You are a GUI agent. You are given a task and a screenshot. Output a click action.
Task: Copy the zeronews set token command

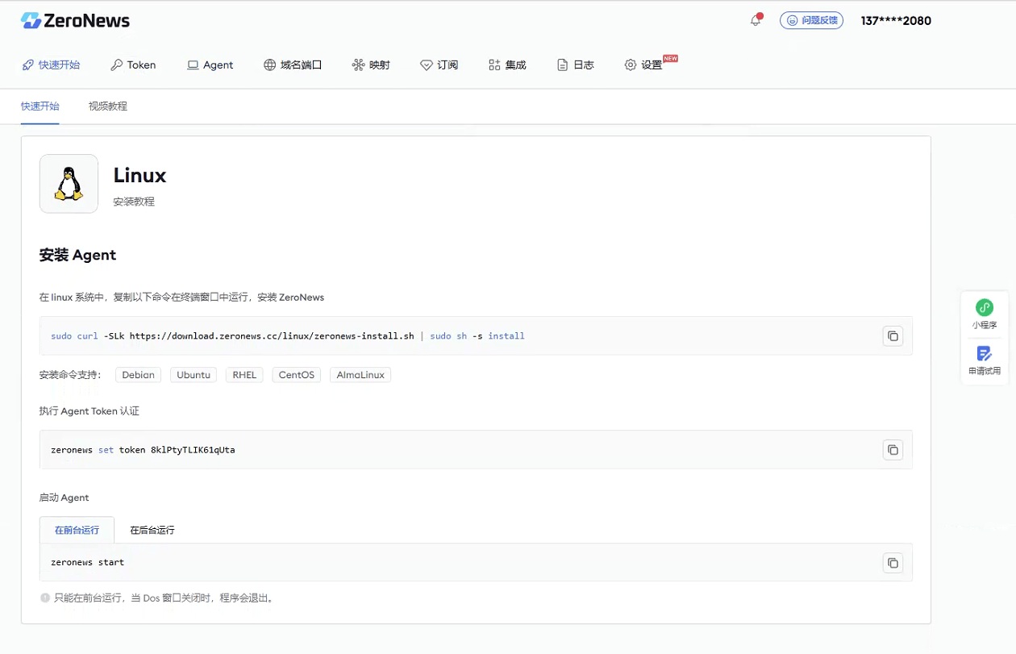point(893,450)
